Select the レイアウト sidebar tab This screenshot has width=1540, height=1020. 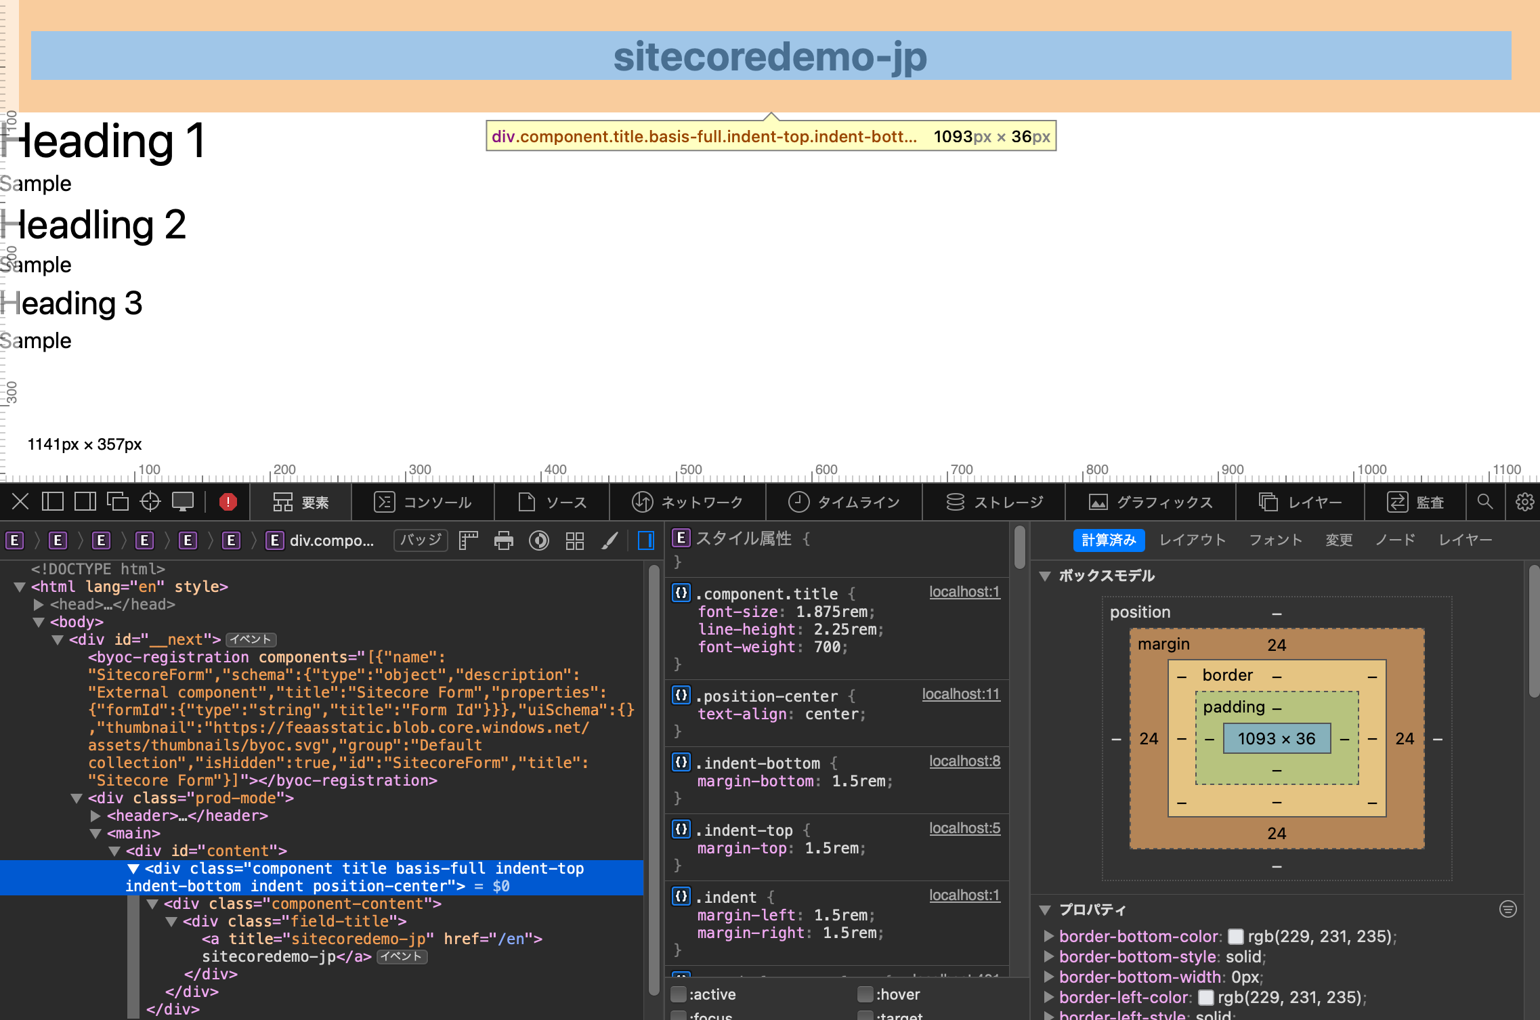tap(1193, 540)
